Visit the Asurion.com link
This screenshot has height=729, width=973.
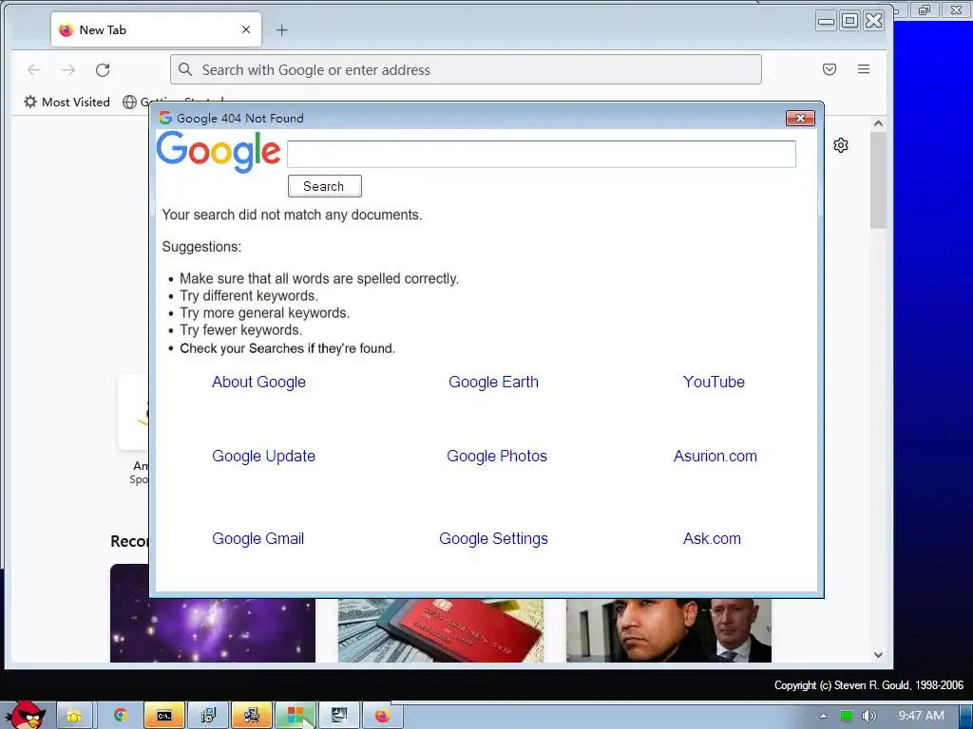(x=715, y=457)
